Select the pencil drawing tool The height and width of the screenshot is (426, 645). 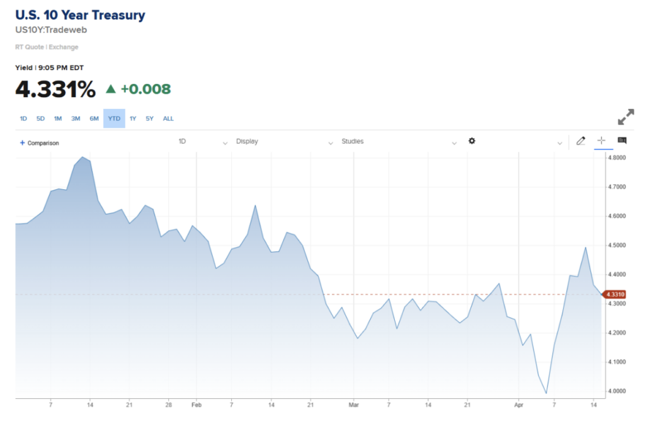click(580, 141)
